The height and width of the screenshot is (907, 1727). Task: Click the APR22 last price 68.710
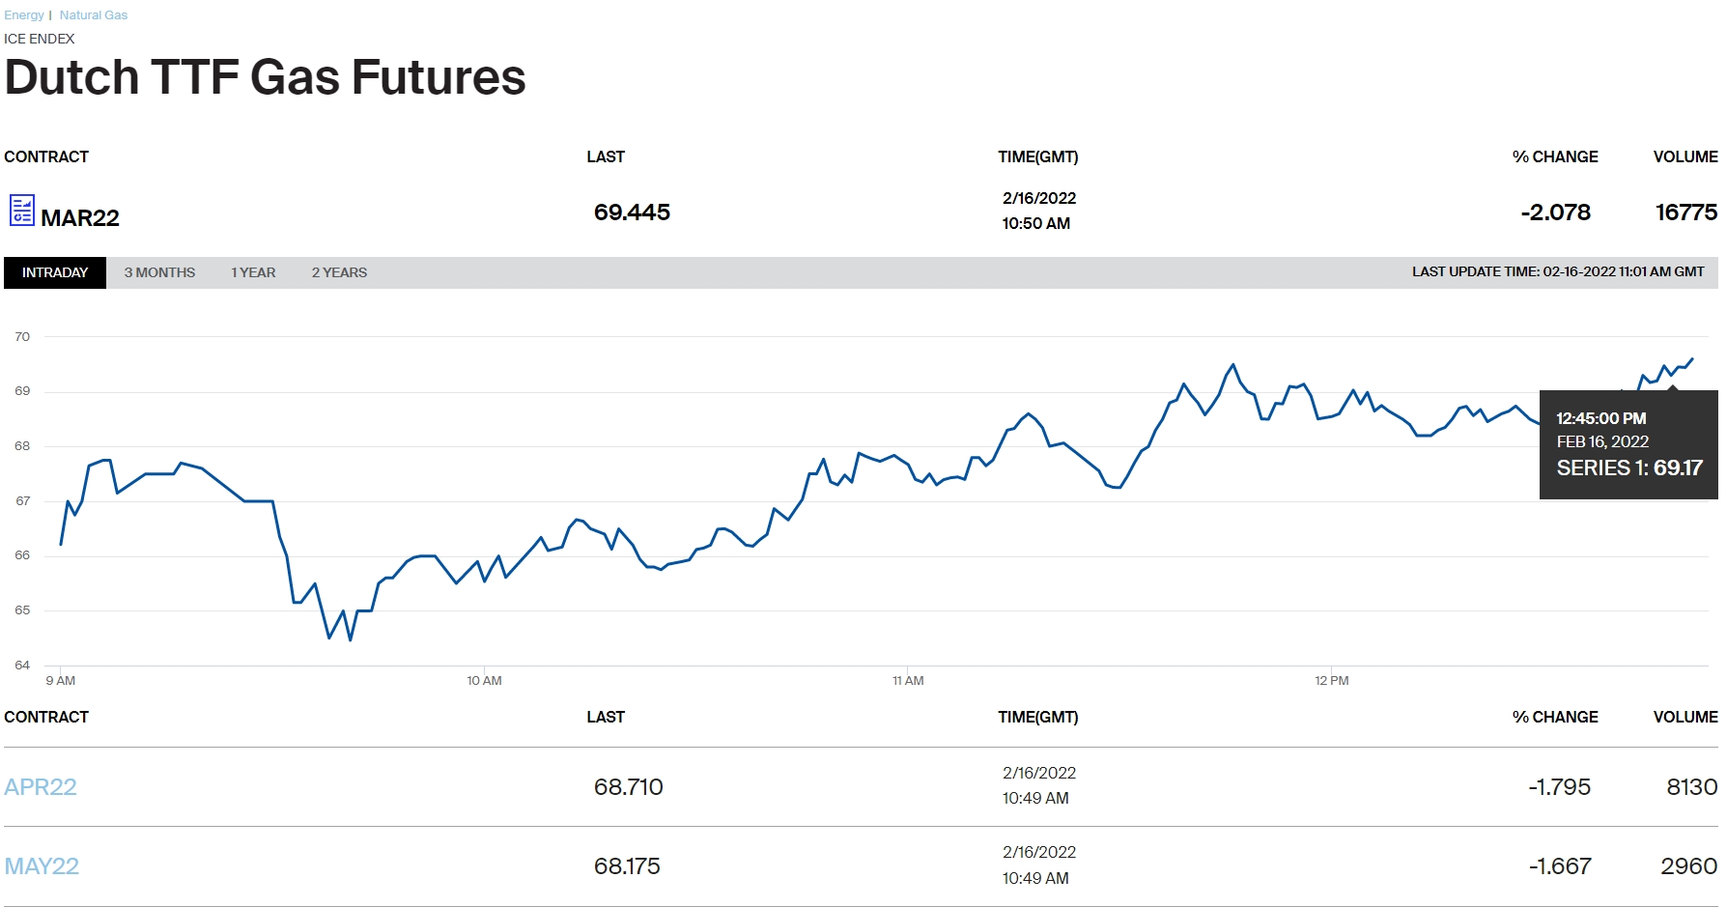point(628,787)
